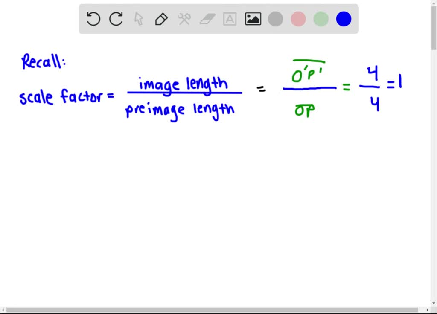Redo the last undone stroke
Screen dimensions: 437x314
pyautogui.click(x=116, y=19)
